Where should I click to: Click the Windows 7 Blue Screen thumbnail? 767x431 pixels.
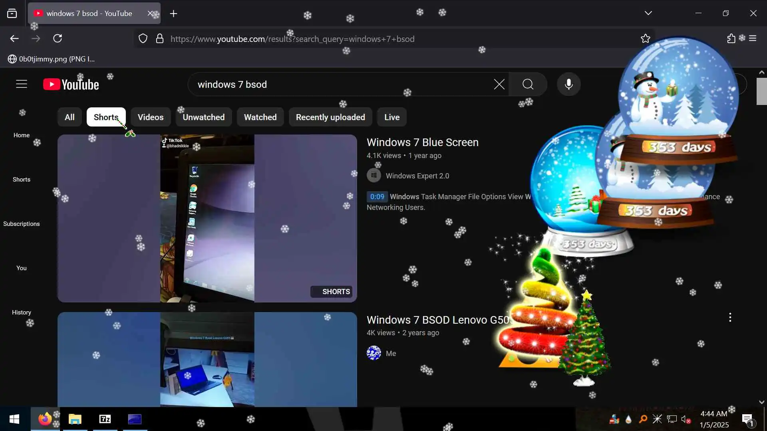click(x=207, y=218)
